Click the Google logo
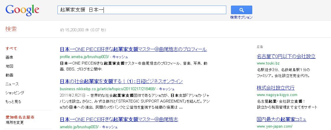Viewport: 331px width, 130px height. (x=22, y=10)
